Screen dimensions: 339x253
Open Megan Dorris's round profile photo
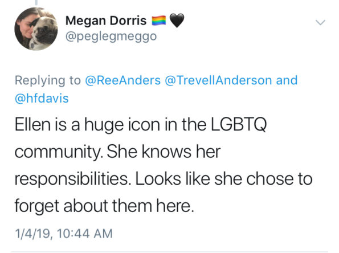(36, 28)
